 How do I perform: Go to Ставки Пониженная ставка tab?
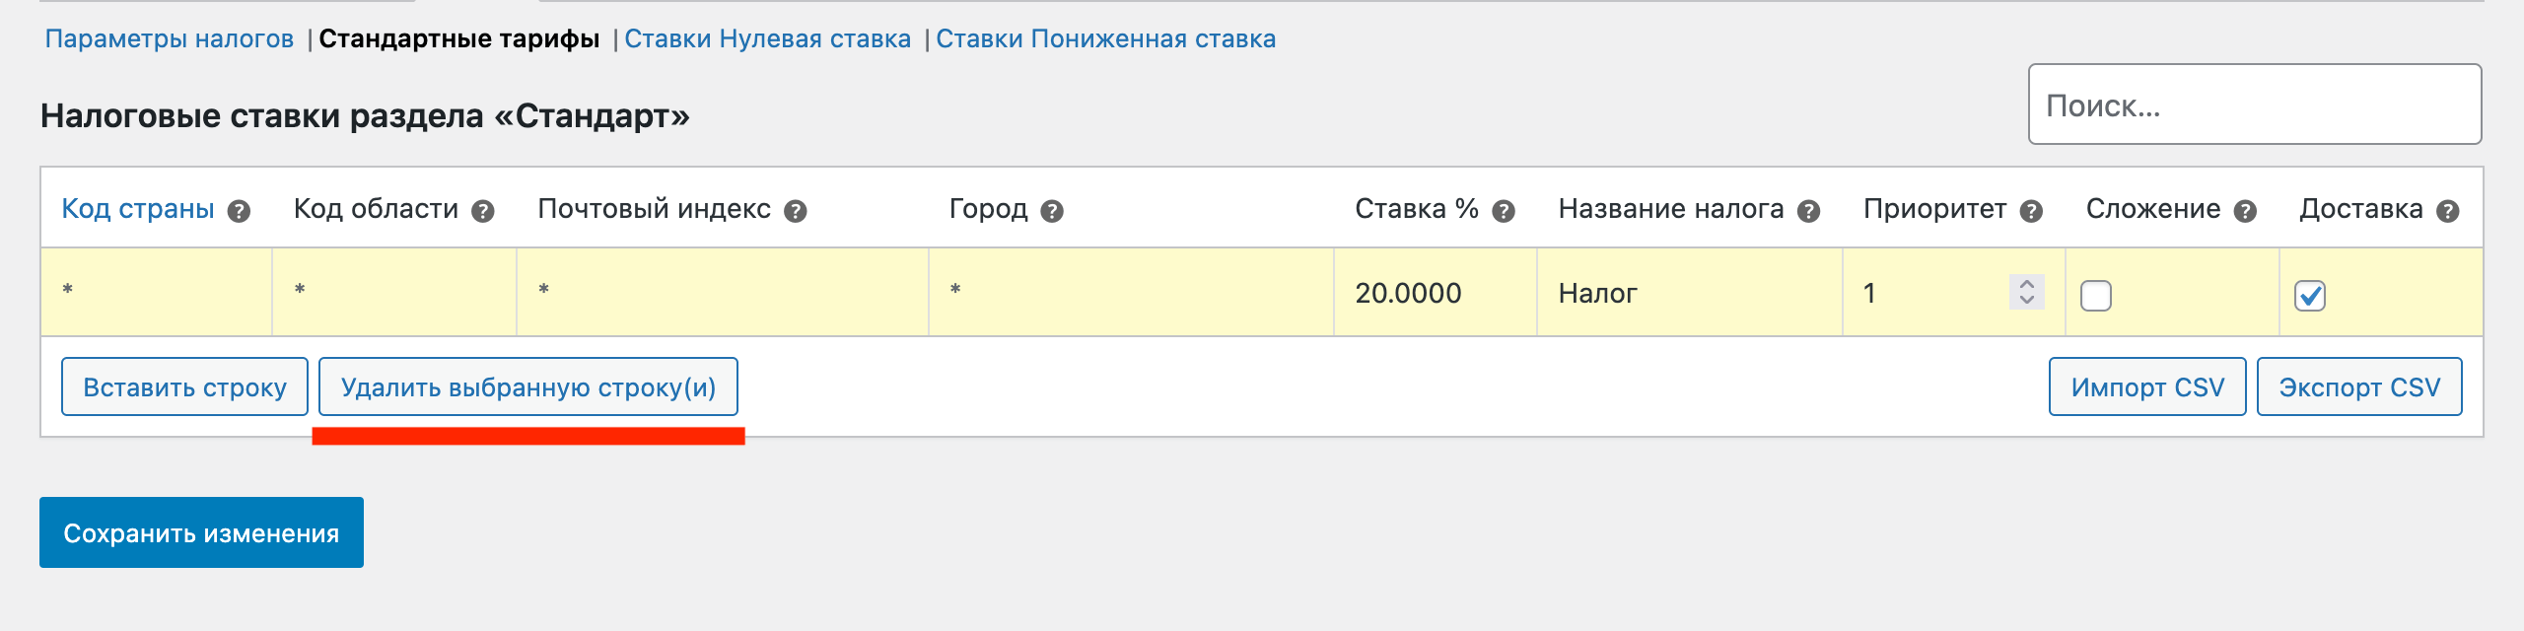[1105, 39]
